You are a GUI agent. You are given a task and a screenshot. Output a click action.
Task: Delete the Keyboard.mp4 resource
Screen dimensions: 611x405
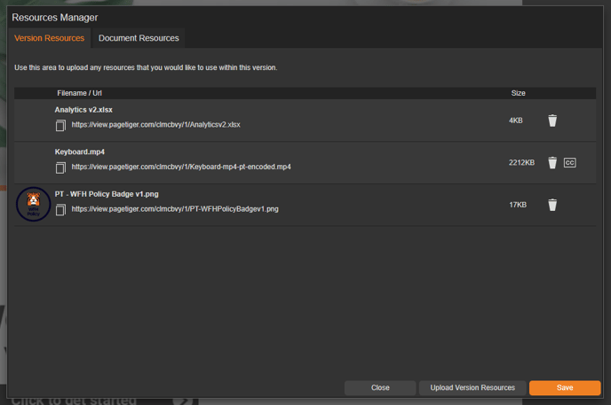(552, 163)
